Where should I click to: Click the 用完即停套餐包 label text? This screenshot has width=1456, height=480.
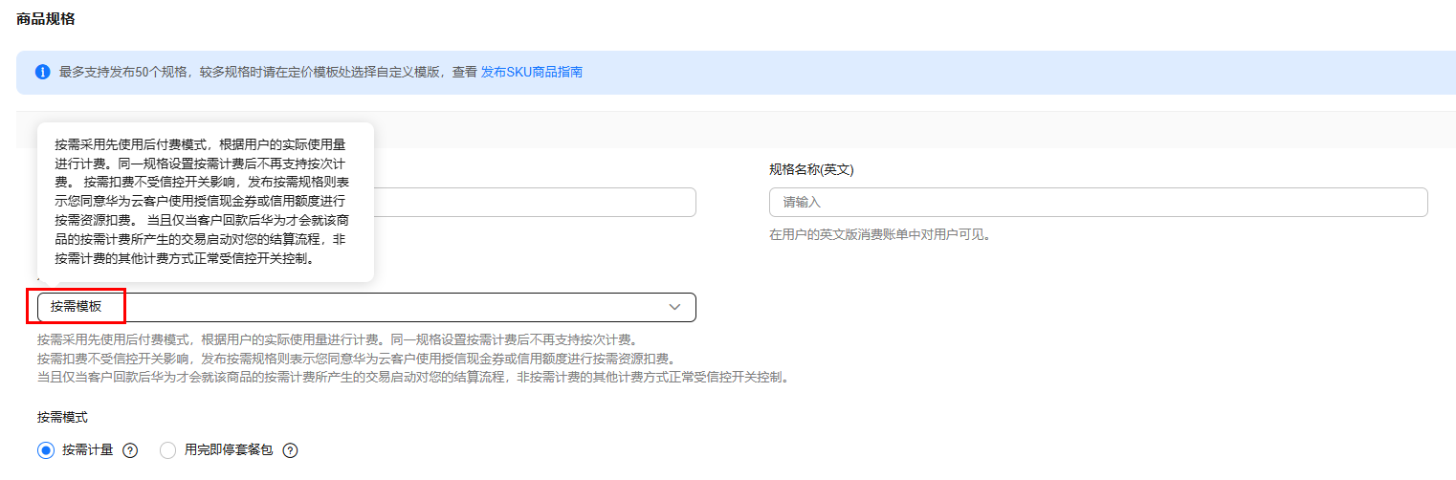pyautogui.click(x=229, y=449)
